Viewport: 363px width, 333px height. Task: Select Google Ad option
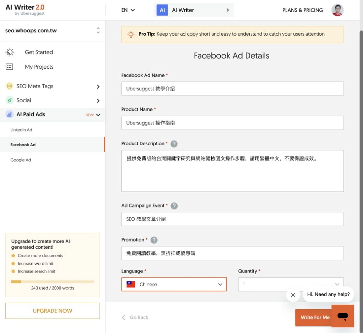(x=21, y=160)
